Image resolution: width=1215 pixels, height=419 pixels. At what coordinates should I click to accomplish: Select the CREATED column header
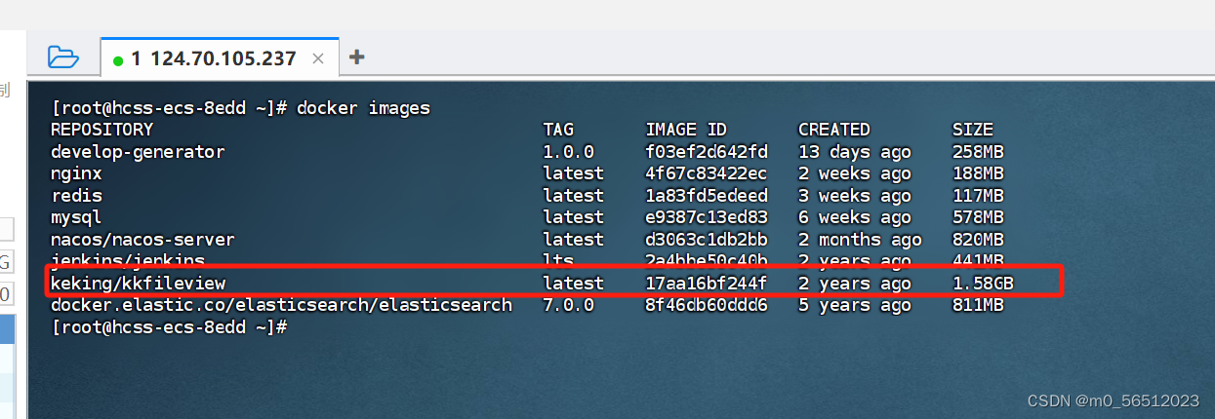(x=833, y=130)
